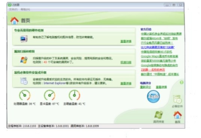Open the news link mentioning Atom
201x138 pixels.
point(159,38)
